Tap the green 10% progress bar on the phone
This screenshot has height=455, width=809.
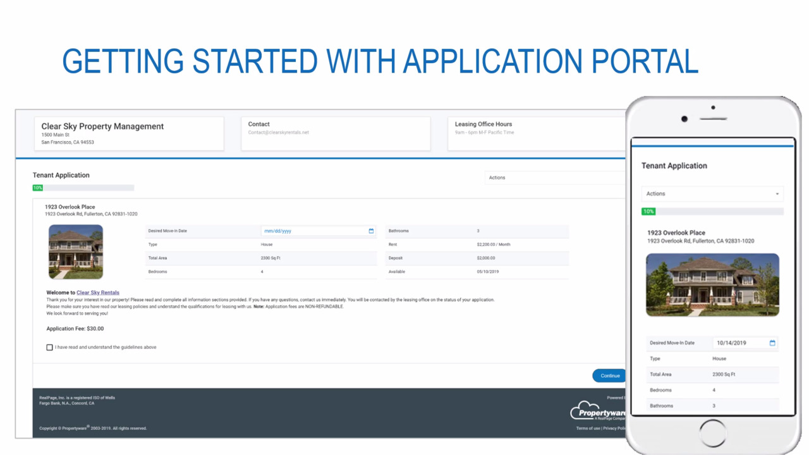pos(648,212)
